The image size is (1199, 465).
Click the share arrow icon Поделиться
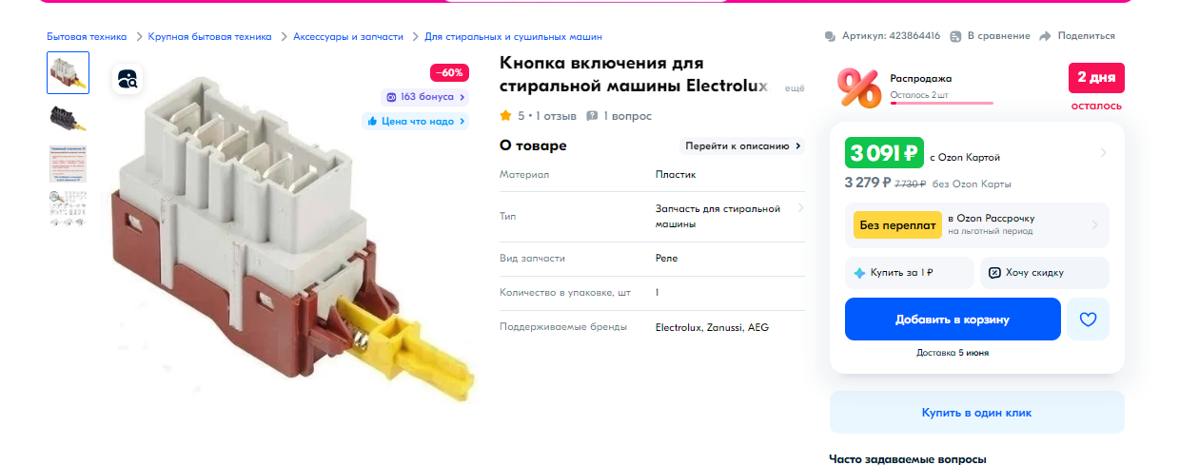(1045, 36)
